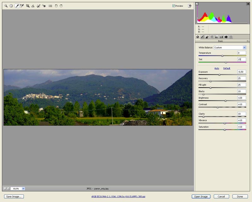Switch to the Tone Curve tab
This screenshot has height=202, width=252.
(x=202, y=37)
